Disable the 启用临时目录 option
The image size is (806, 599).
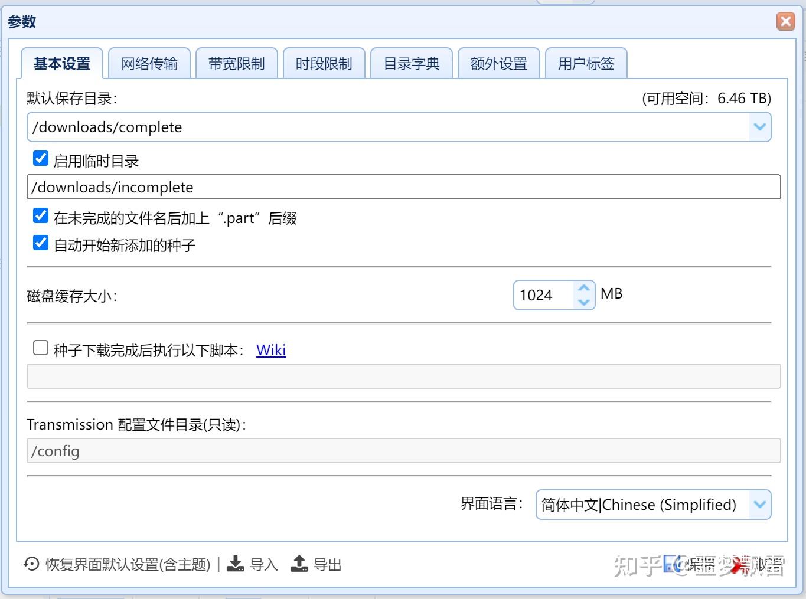[40, 158]
